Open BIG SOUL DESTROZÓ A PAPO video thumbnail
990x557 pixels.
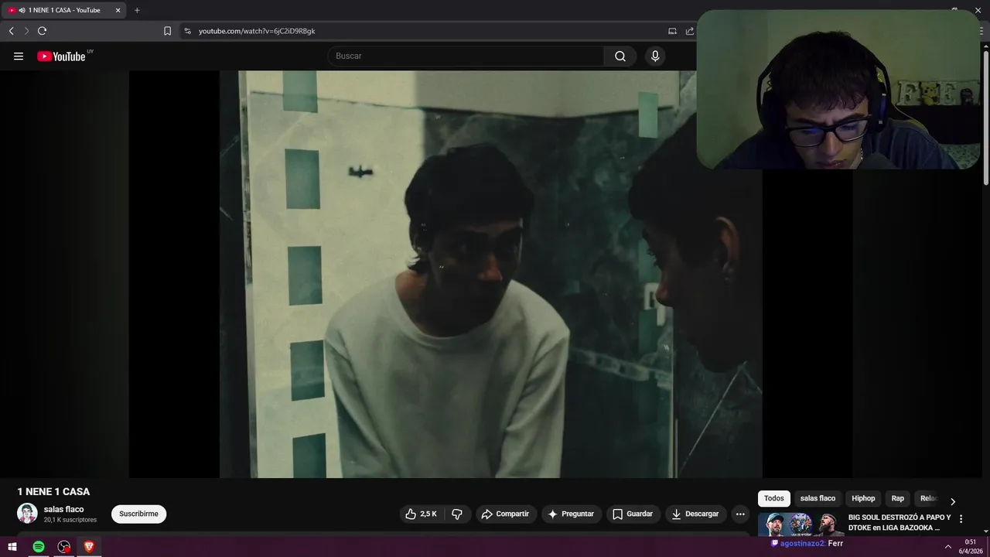click(x=801, y=525)
